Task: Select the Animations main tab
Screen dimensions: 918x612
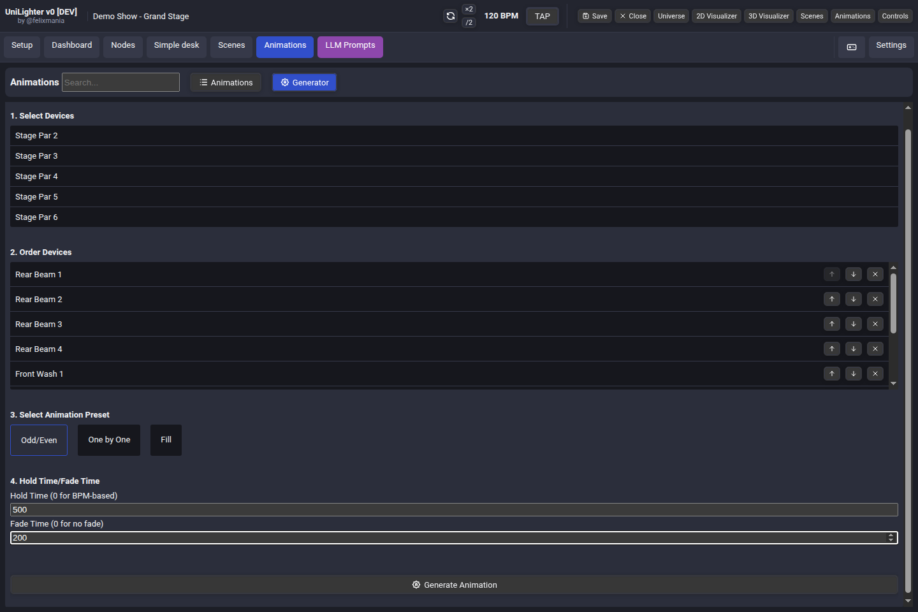Action: click(285, 47)
